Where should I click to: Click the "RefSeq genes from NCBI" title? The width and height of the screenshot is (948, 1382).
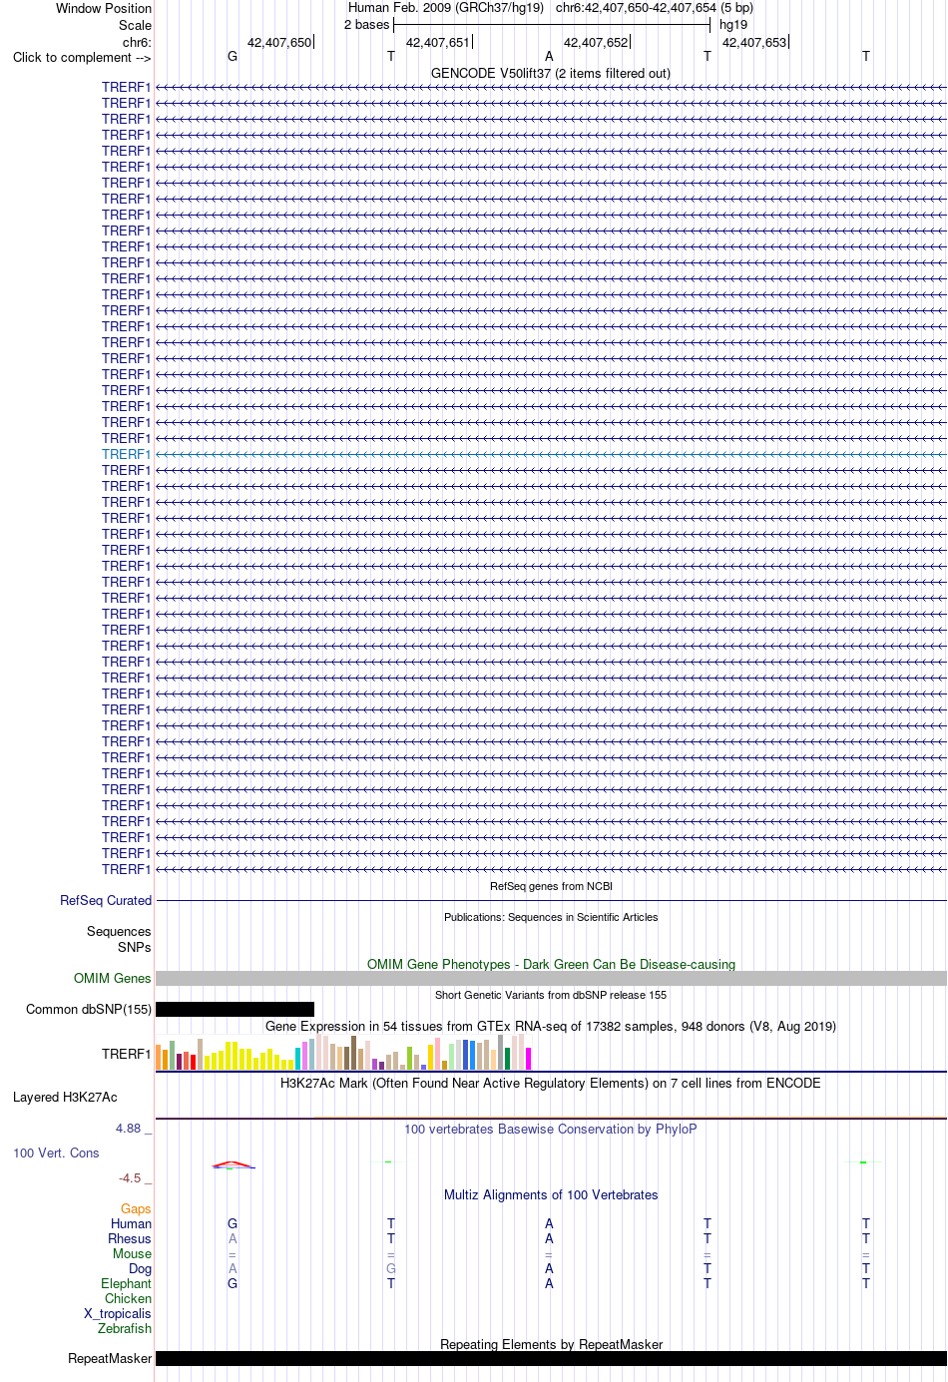tap(551, 886)
